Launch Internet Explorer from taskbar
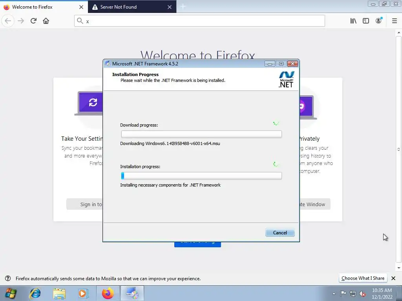Image resolution: width=402 pixels, height=301 pixels. tap(35, 293)
